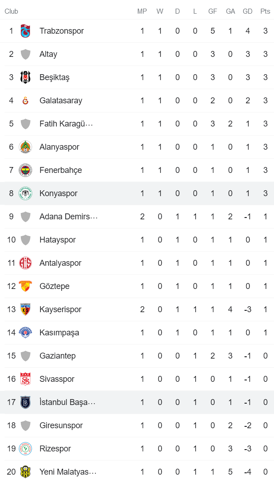Click the Trabzonspor club crest
Image resolution: width=274 pixels, height=486 pixels.
(26, 31)
